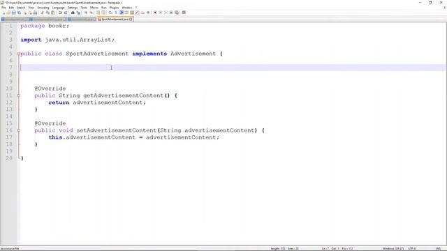This screenshot has height=251, width=447.
Task: Print the document via toolbar Print icon
Action: tap(35, 13)
